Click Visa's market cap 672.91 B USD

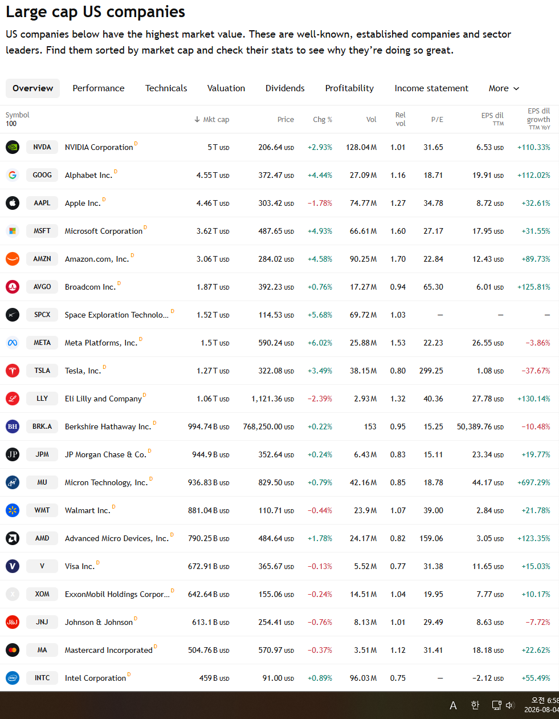tap(209, 567)
